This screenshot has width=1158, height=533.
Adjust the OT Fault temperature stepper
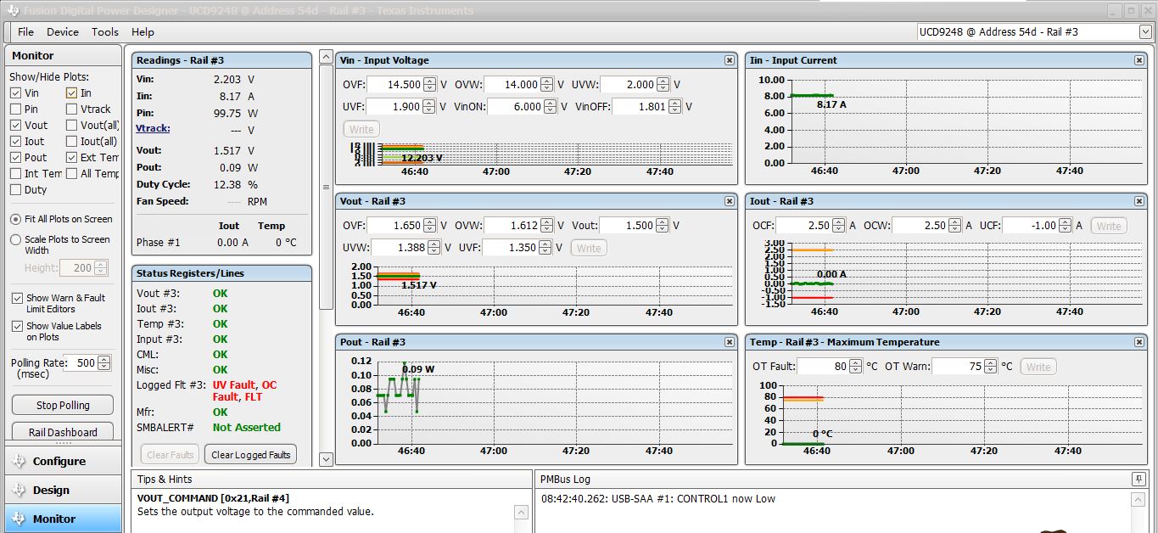(x=855, y=367)
